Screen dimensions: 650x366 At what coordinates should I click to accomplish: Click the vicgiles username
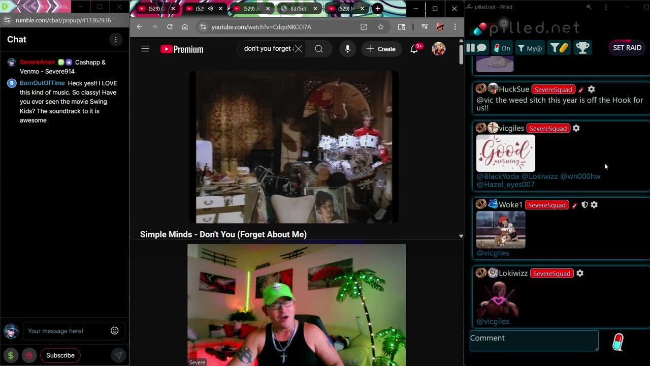(511, 128)
